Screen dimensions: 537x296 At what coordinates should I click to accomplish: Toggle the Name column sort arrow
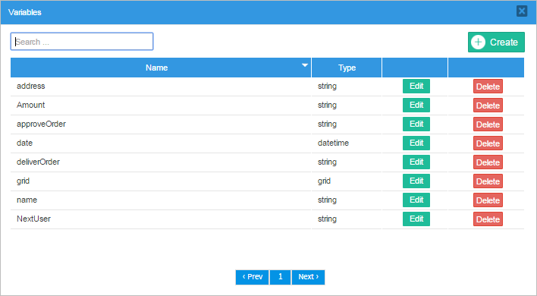305,65
